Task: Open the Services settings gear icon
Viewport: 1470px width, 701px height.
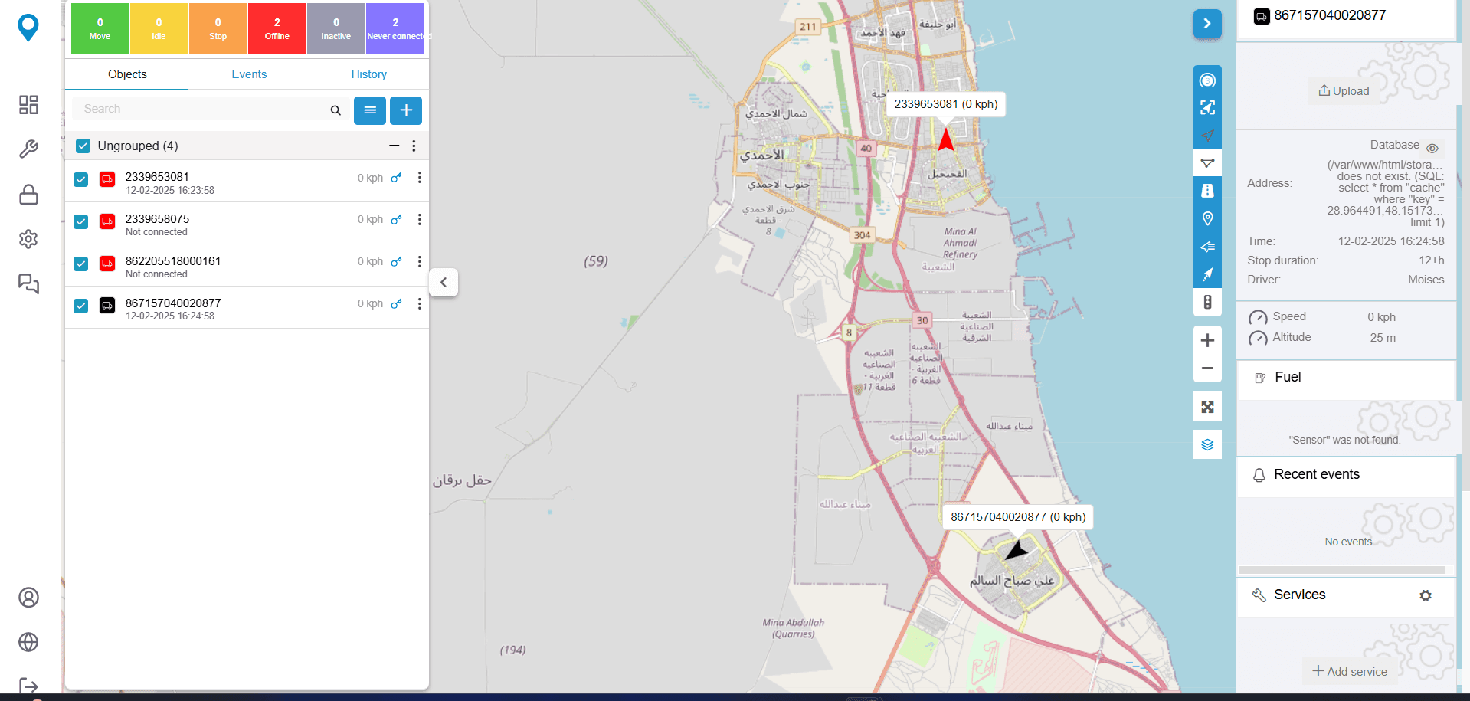Action: pyautogui.click(x=1426, y=595)
